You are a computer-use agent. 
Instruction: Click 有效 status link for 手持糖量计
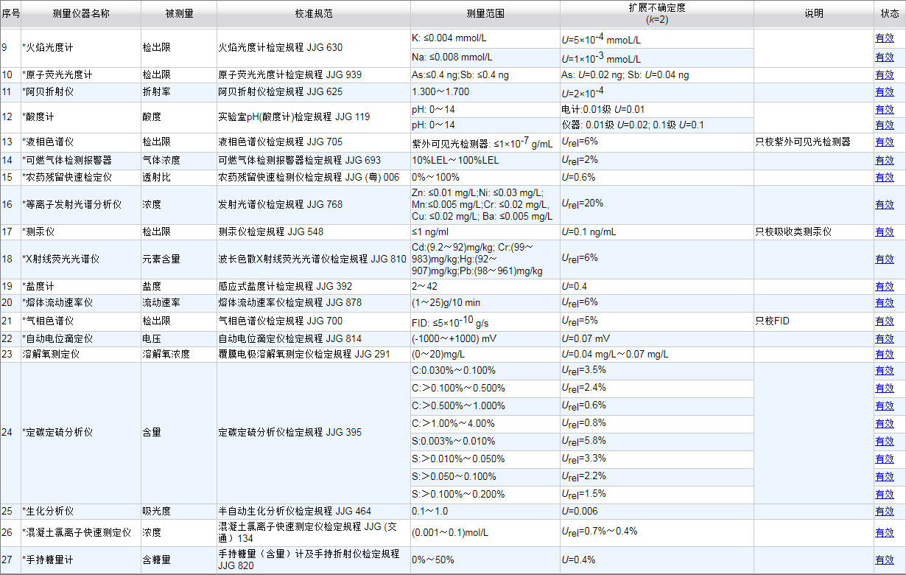(885, 560)
